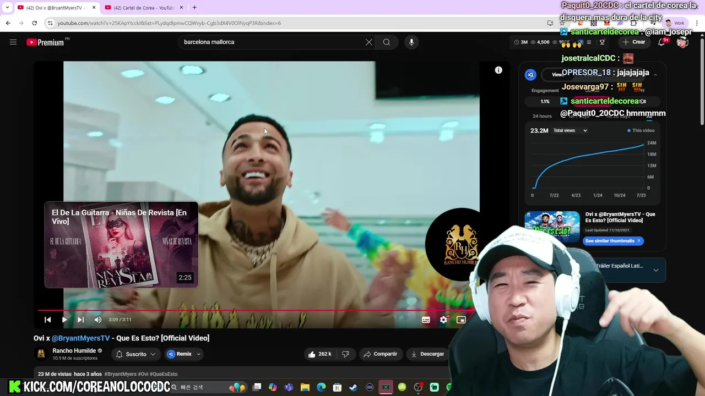This screenshot has height=396, width=705.
Task: View site information icon in address bar
Action: pyautogui.click(x=50, y=23)
